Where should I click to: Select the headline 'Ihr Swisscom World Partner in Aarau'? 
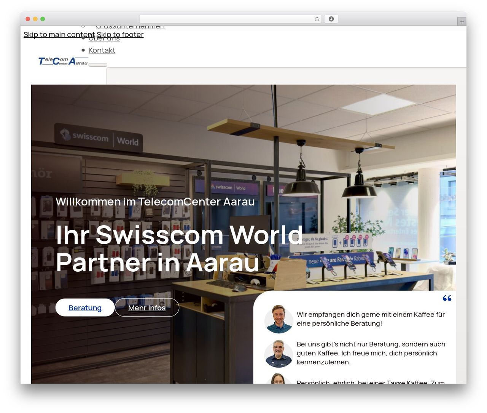179,248
